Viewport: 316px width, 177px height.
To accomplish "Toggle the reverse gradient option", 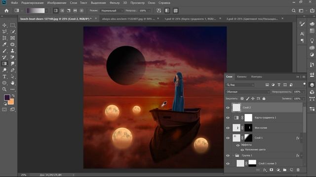I will coord(158,11).
